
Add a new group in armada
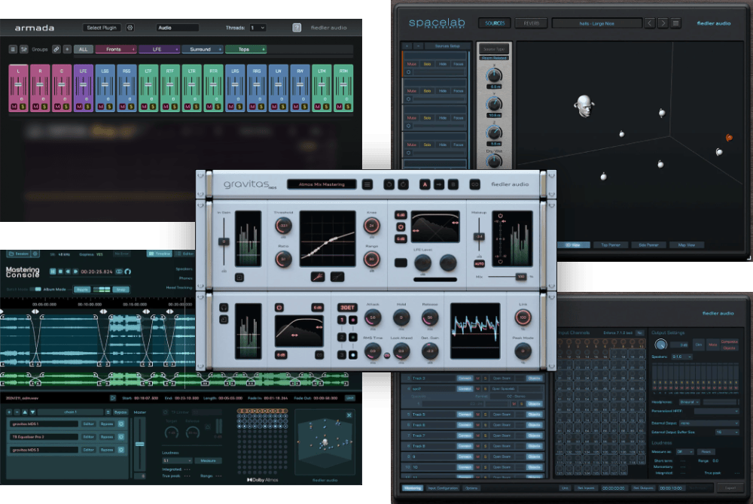[x=67, y=50]
